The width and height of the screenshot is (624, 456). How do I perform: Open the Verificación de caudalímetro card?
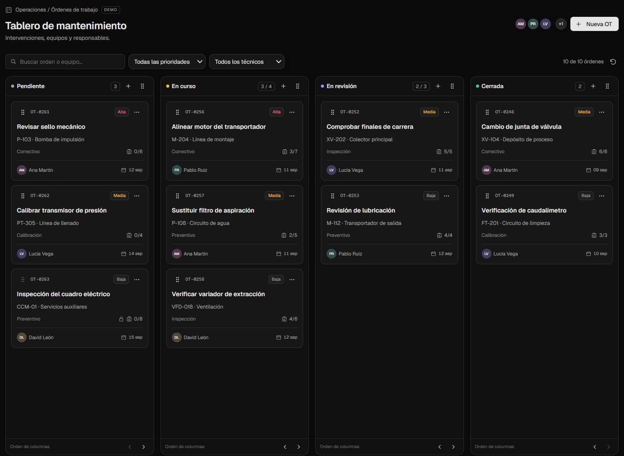click(x=544, y=224)
